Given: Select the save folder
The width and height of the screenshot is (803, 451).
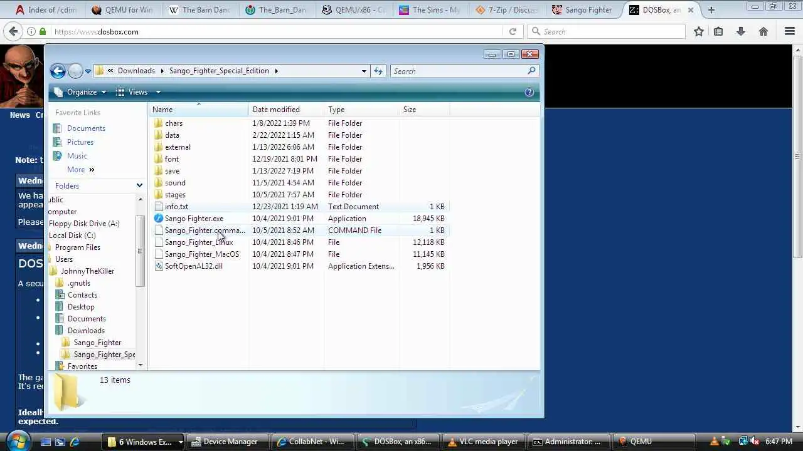Looking at the screenshot, I should tap(172, 171).
